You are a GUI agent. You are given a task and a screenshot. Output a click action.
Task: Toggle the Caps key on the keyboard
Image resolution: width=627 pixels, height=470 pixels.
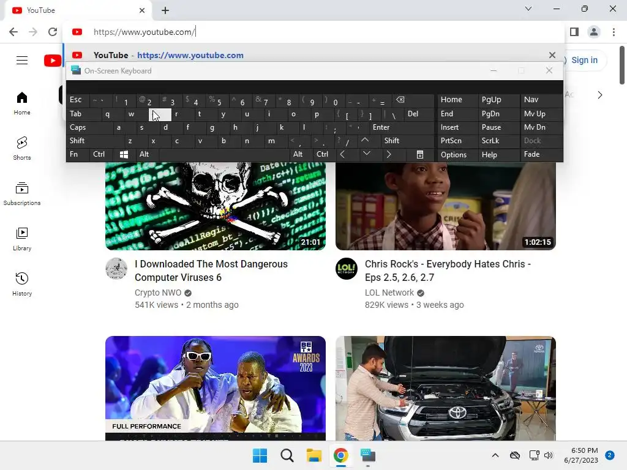tap(90, 127)
